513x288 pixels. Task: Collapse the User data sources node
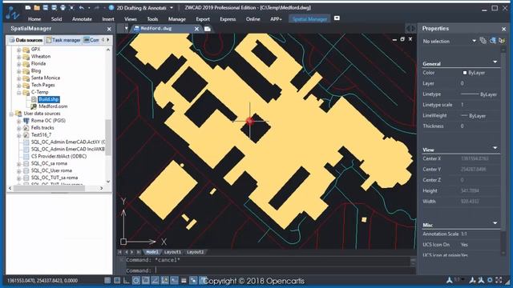click(x=11, y=114)
